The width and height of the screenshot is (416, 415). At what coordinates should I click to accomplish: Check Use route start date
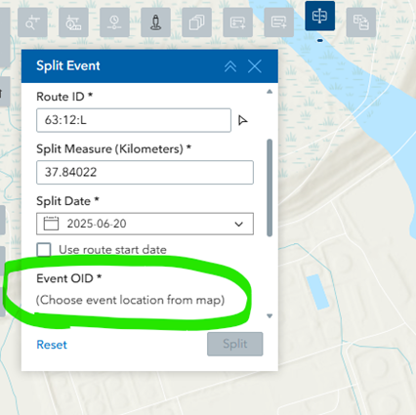click(x=44, y=250)
